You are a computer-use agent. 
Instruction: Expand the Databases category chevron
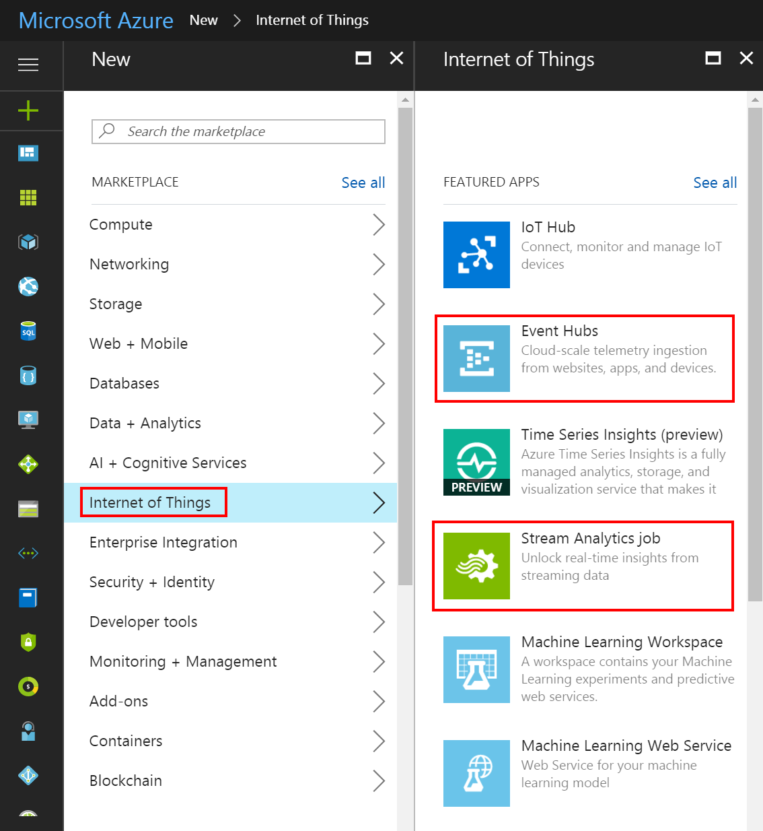pyautogui.click(x=379, y=383)
